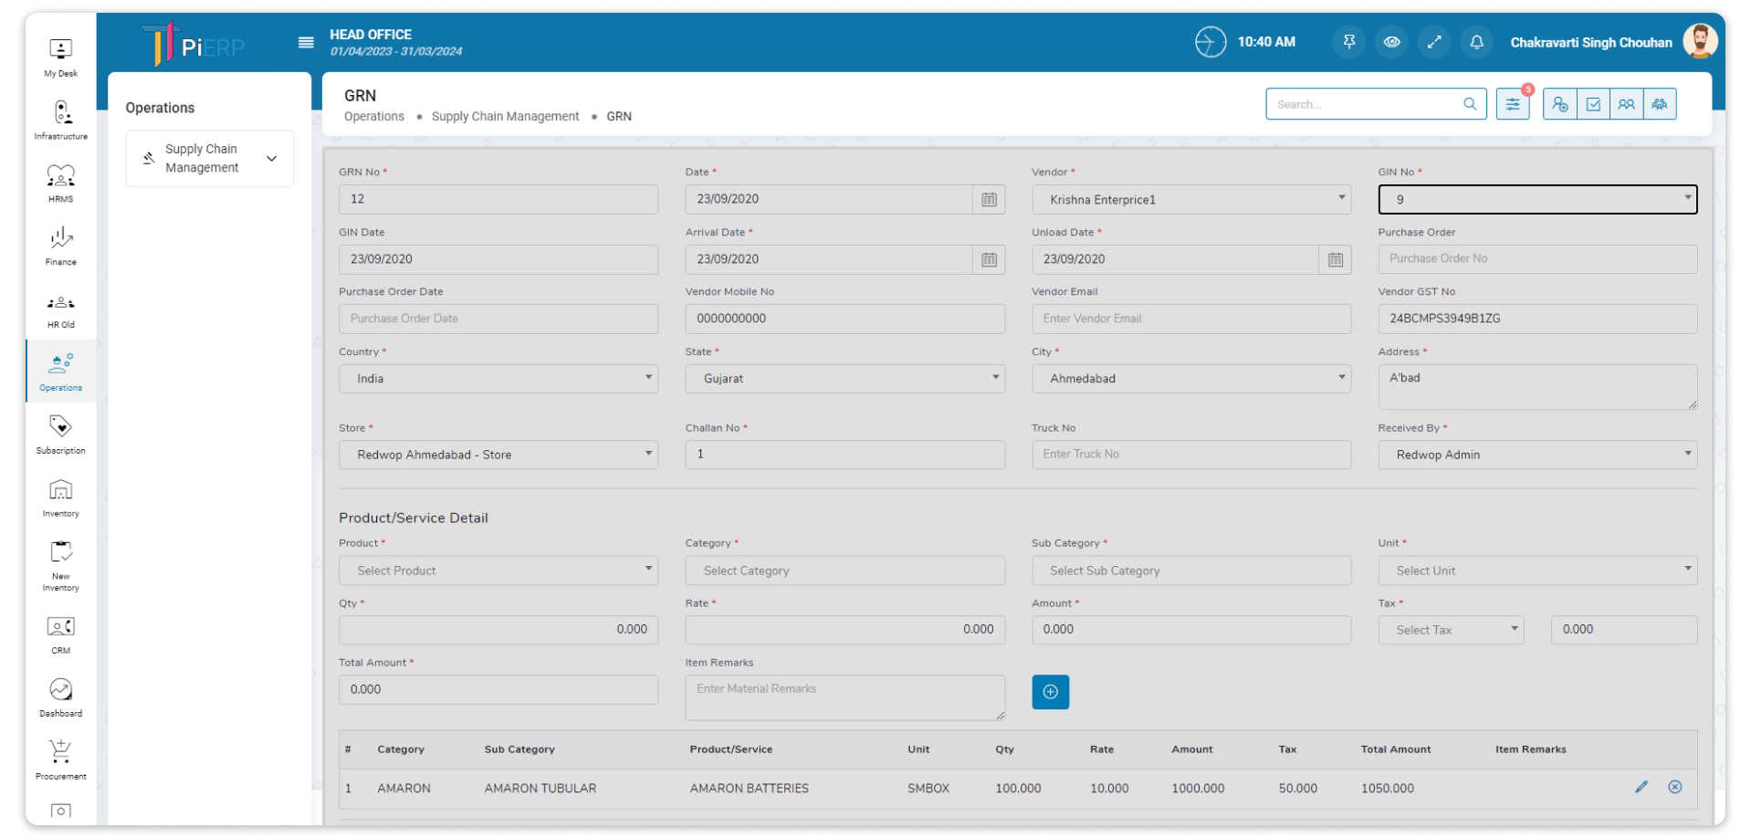The width and height of the screenshot is (1751, 838).
Task: Open calendar for Unload Date
Action: point(1335,260)
